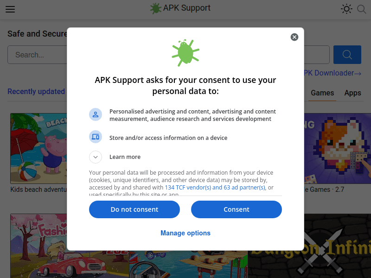The width and height of the screenshot is (371, 278).
Task: Expand the Learn more chevron
Action: click(x=96, y=157)
